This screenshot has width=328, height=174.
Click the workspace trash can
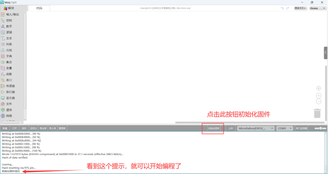click(317, 113)
